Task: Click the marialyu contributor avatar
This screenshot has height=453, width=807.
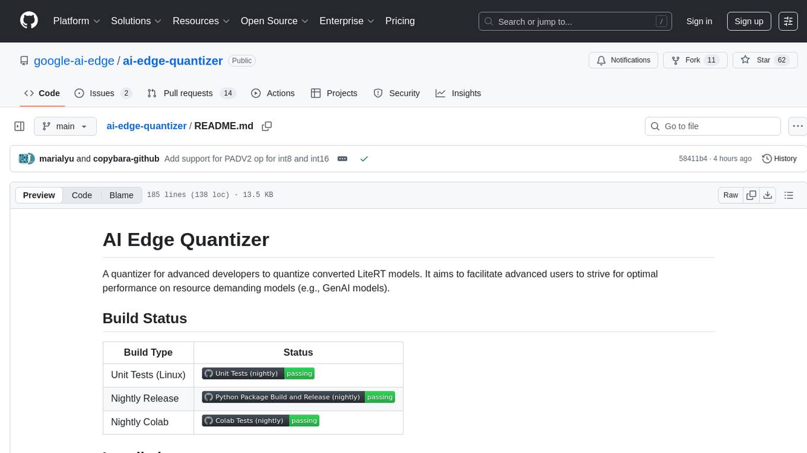Action: [x=24, y=159]
